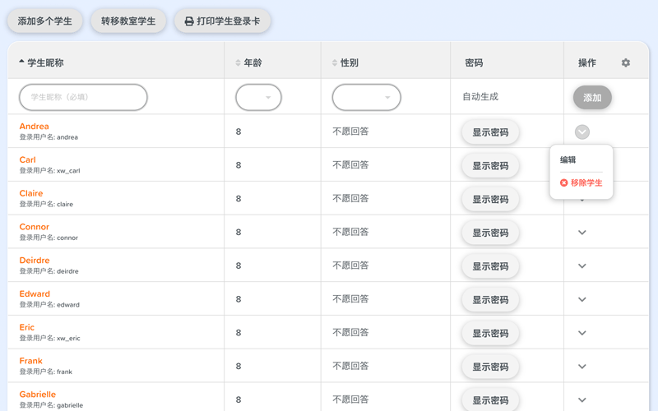The height and width of the screenshot is (411, 658).
Task: Click 添加多个学生 button
Action: [x=45, y=21]
